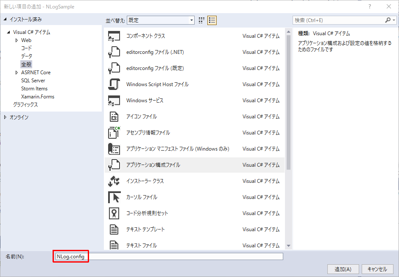Switch to medium icons view
Viewport: 399px width, 277px height.
[x=201, y=20]
